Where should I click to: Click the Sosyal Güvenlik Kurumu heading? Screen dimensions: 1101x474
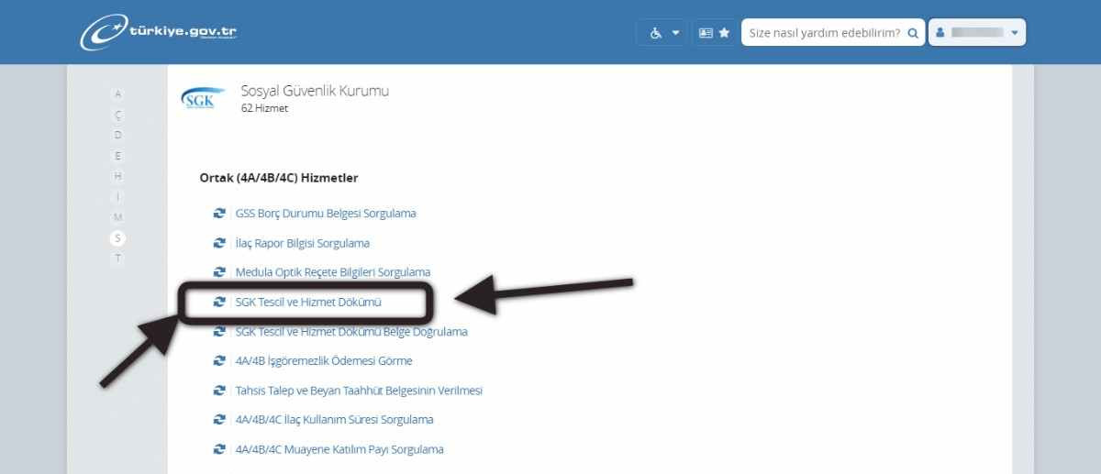point(316,91)
